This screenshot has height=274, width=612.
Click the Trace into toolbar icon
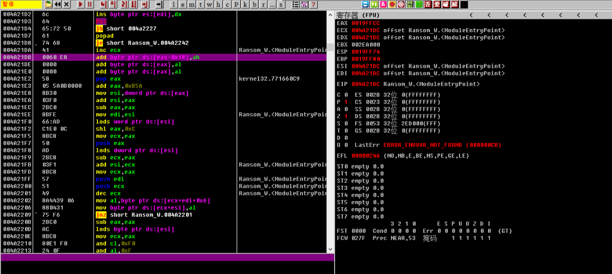click(124, 5)
